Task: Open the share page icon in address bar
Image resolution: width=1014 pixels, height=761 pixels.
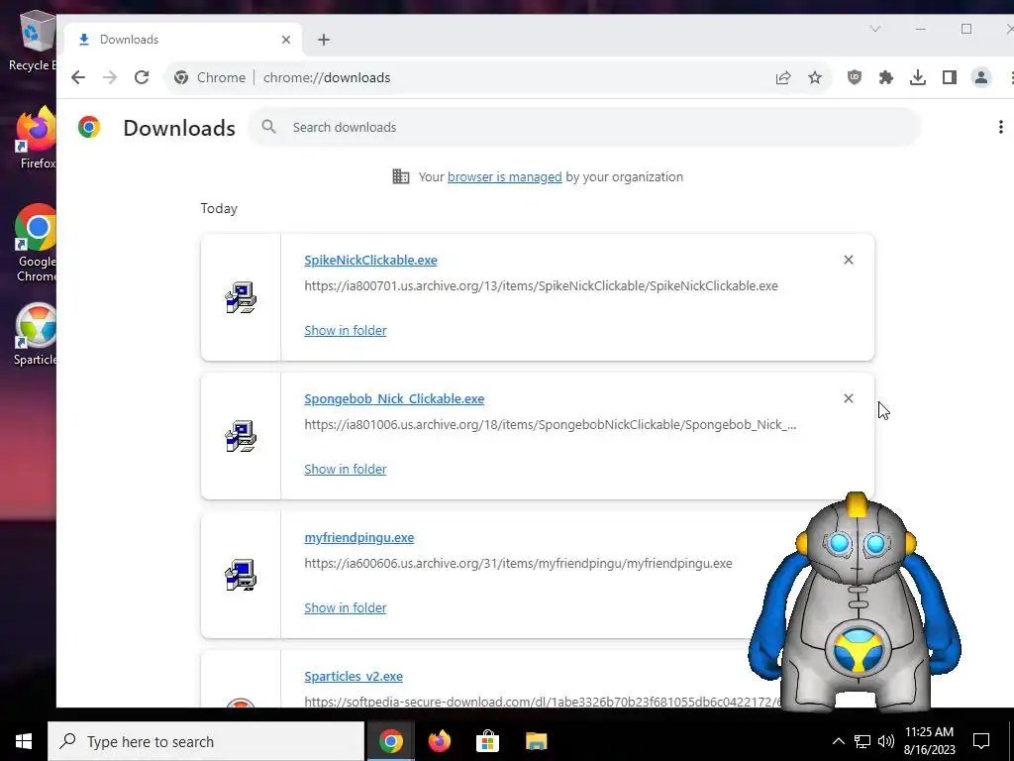Action: tap(783, 77)
